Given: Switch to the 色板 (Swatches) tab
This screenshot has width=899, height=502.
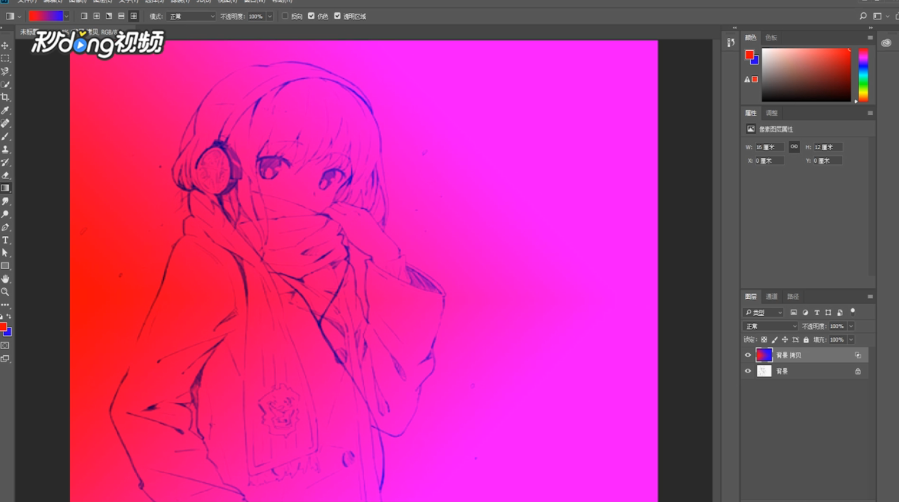Looking at the screenshot, I should (x=771, y=38).
